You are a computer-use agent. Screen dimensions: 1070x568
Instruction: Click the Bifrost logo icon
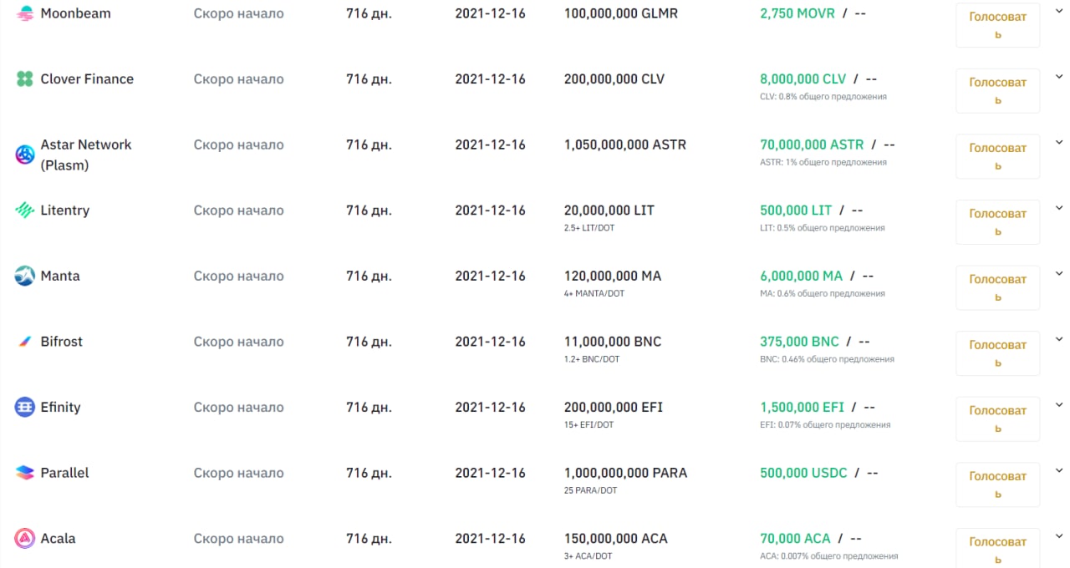(x=25, y=342)
